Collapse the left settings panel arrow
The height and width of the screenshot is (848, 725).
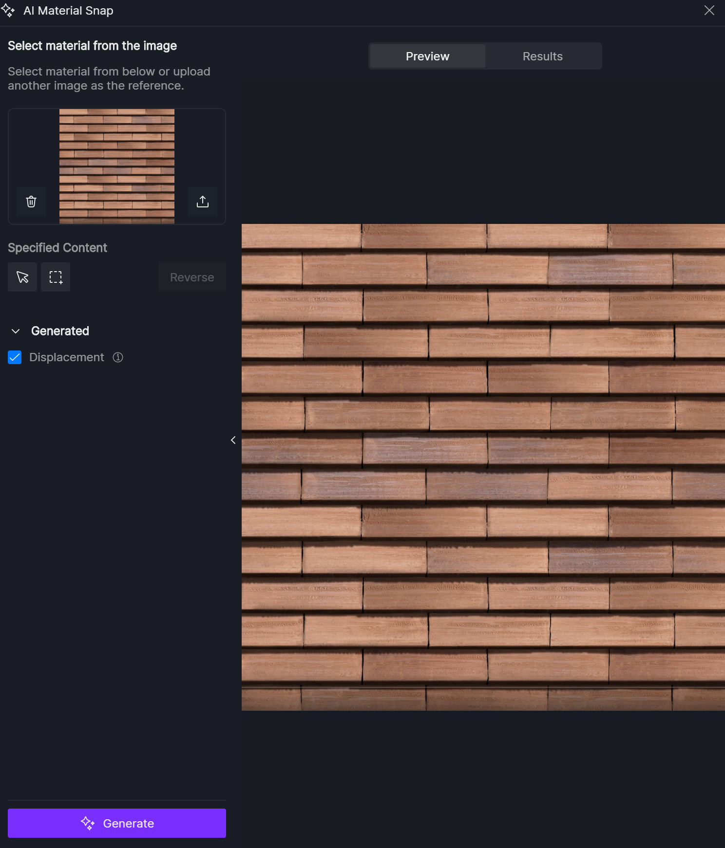point(233,440)
